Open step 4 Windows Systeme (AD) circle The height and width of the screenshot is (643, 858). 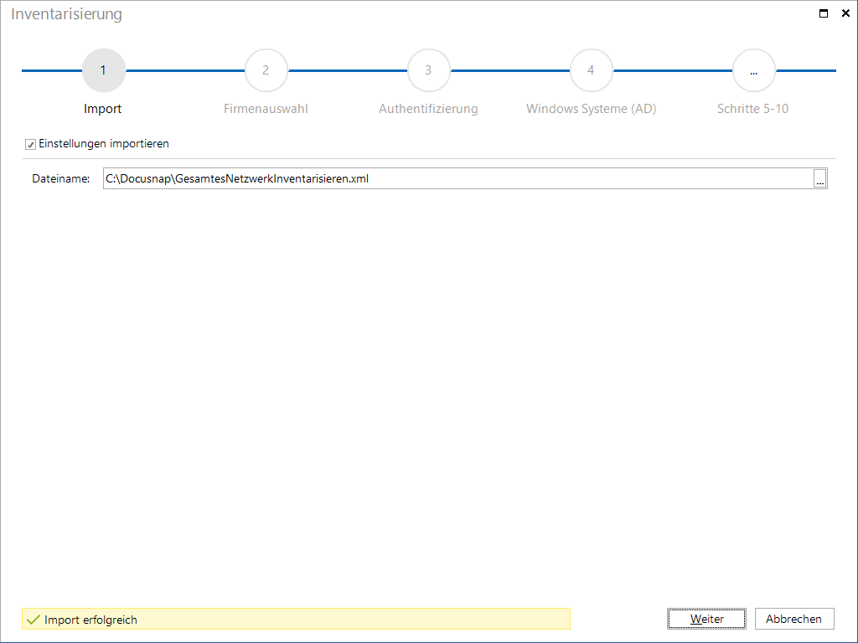(x=591, y=70)
